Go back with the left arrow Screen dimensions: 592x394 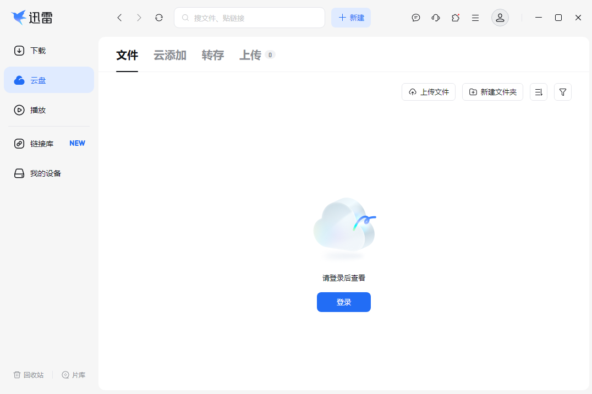pyautogui.click(x=120, y=18)
